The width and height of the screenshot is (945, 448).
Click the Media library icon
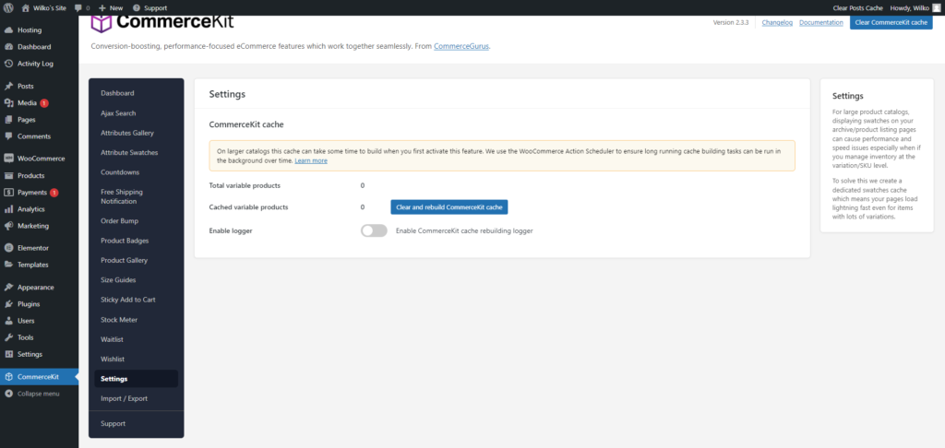pyautogui.click(x=8, y=103)
